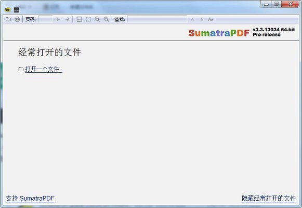Image resolution: width=302 pixels, height=208 pixels.
Task: Click the page number input box
Action: (45, 19)
